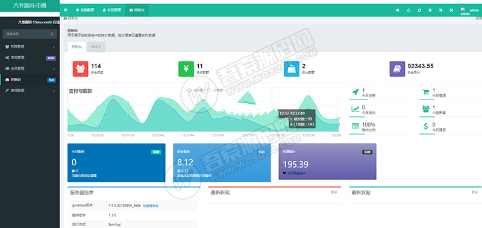Image resolution: width=482 pixels, height=228 pixels.
Task: Click the 检查最新版 link
Action: [151, 205]
